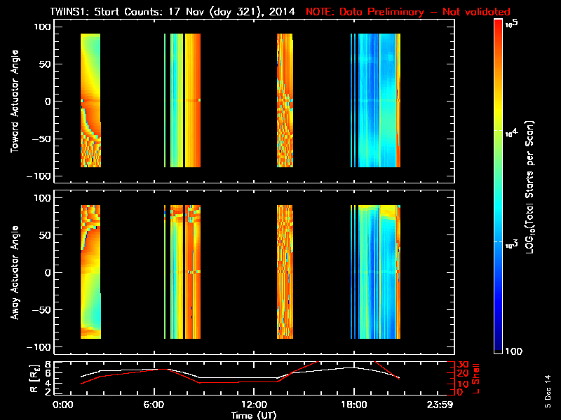The image size is (561, 420).
Task: Click the cyan 10^3 tick on the color bar
Action: pos(499,242)
